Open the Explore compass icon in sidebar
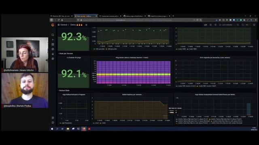The width and height of the screenshot is (259, 145). (x=53, y=49)
